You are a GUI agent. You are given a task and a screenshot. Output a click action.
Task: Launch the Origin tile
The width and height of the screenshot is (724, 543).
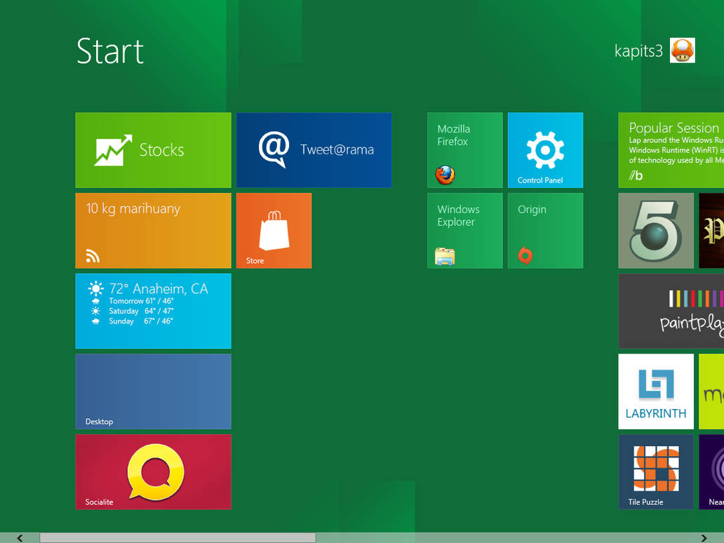545,230
